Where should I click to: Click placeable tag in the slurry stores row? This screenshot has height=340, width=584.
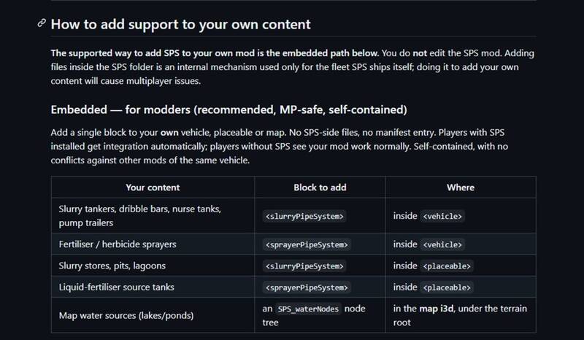(447, 266)
